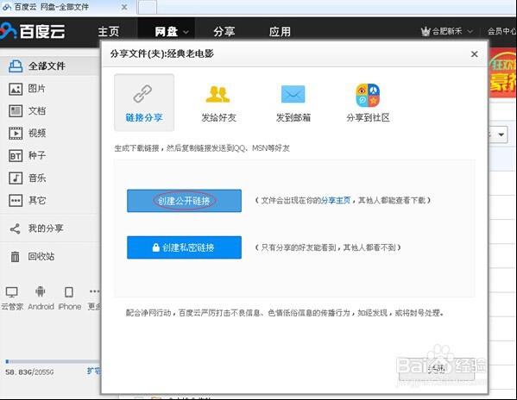Expand the 网盘 dropdown arrow

coord(186,32)
